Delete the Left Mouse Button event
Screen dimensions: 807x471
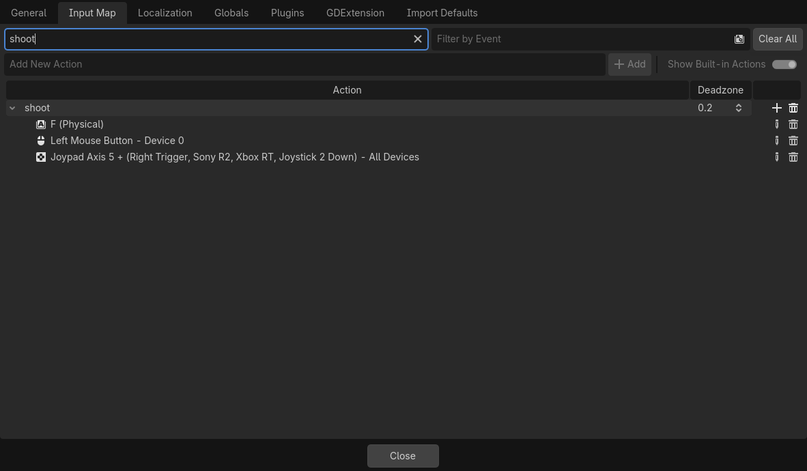[793, 141]
